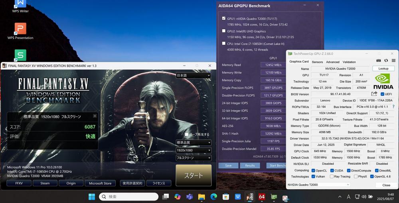Toggle the DirectCompute checkbox

coord(349,170)
